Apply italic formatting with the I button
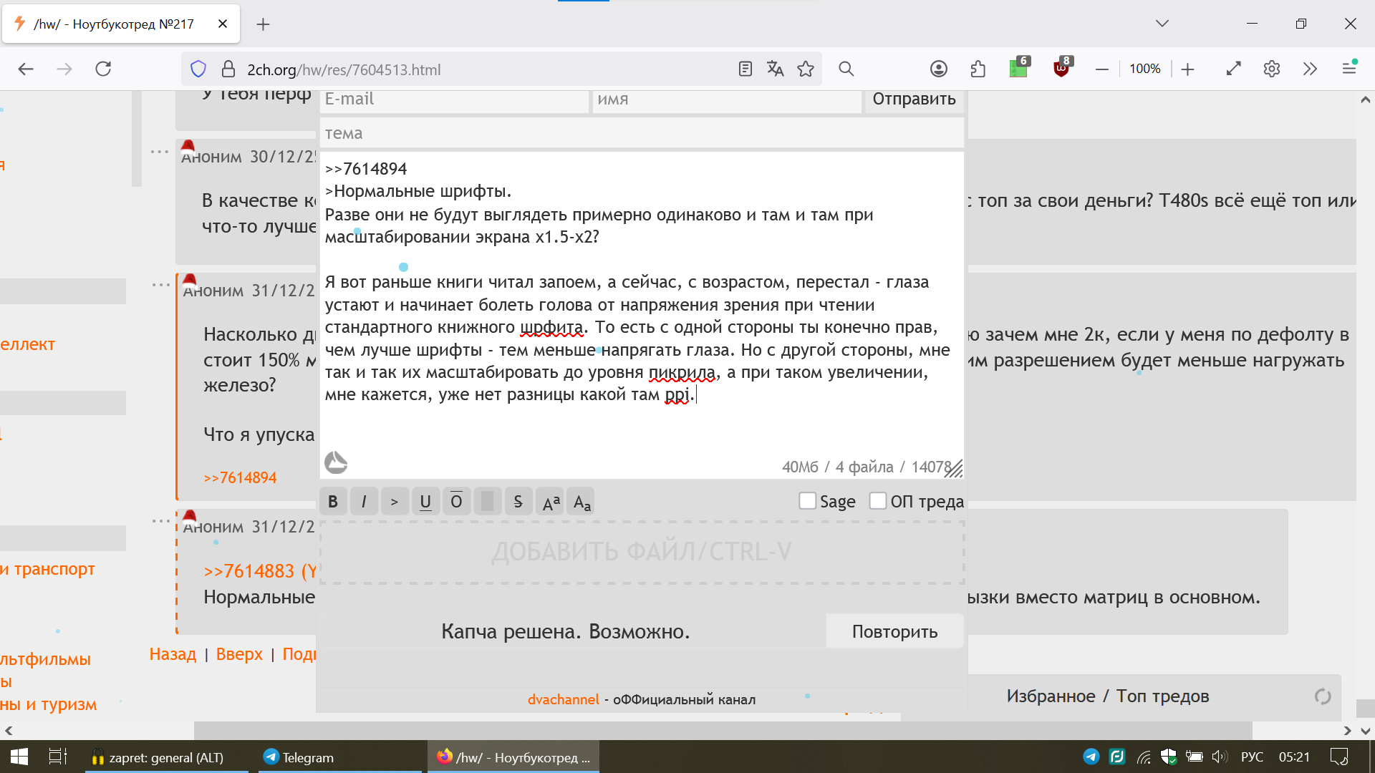 click(364, 502)
